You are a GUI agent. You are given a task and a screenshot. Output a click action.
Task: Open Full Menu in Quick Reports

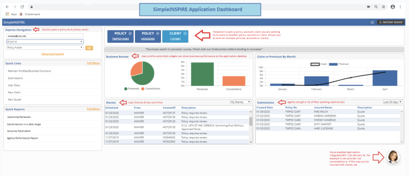click(x=93, y=109)
